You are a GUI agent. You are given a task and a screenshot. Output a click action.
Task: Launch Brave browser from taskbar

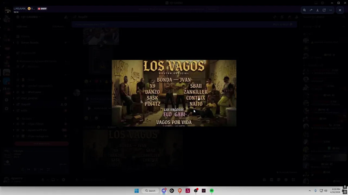click(x=180, y=191)
